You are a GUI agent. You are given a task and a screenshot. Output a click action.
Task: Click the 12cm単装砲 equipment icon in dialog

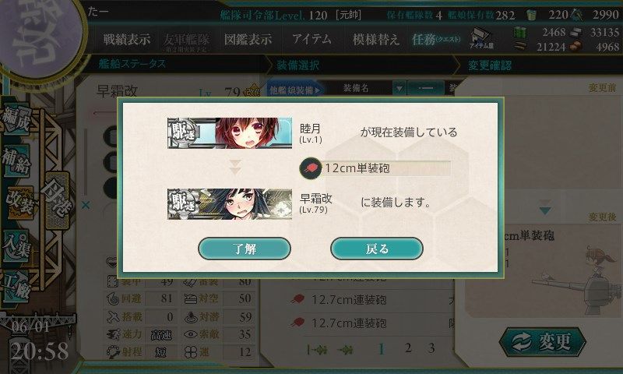[310, 168]
